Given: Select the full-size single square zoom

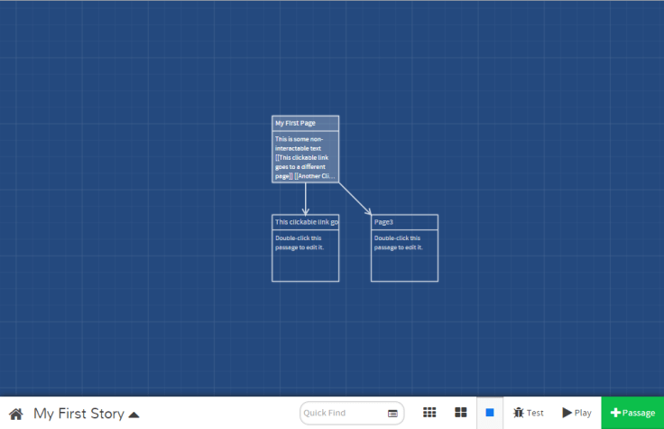Looking at the screenshot, I should pyautogui.click(x=490, y=413).
